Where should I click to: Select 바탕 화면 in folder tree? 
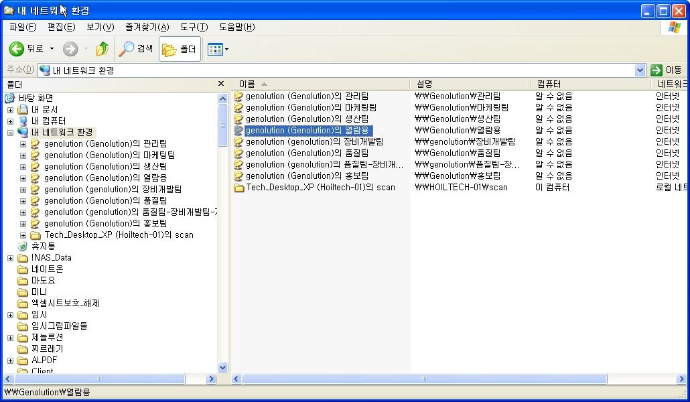pyautogui.click(x=36, y=98)
